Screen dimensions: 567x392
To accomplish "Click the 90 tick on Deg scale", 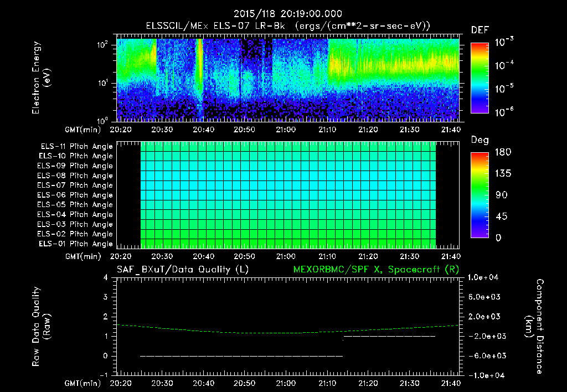I will pyautogui.click(x=502, y=195).
